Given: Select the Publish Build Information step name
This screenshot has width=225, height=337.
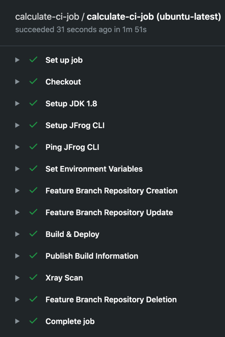Looking at the screenshot, I should 92,256.
